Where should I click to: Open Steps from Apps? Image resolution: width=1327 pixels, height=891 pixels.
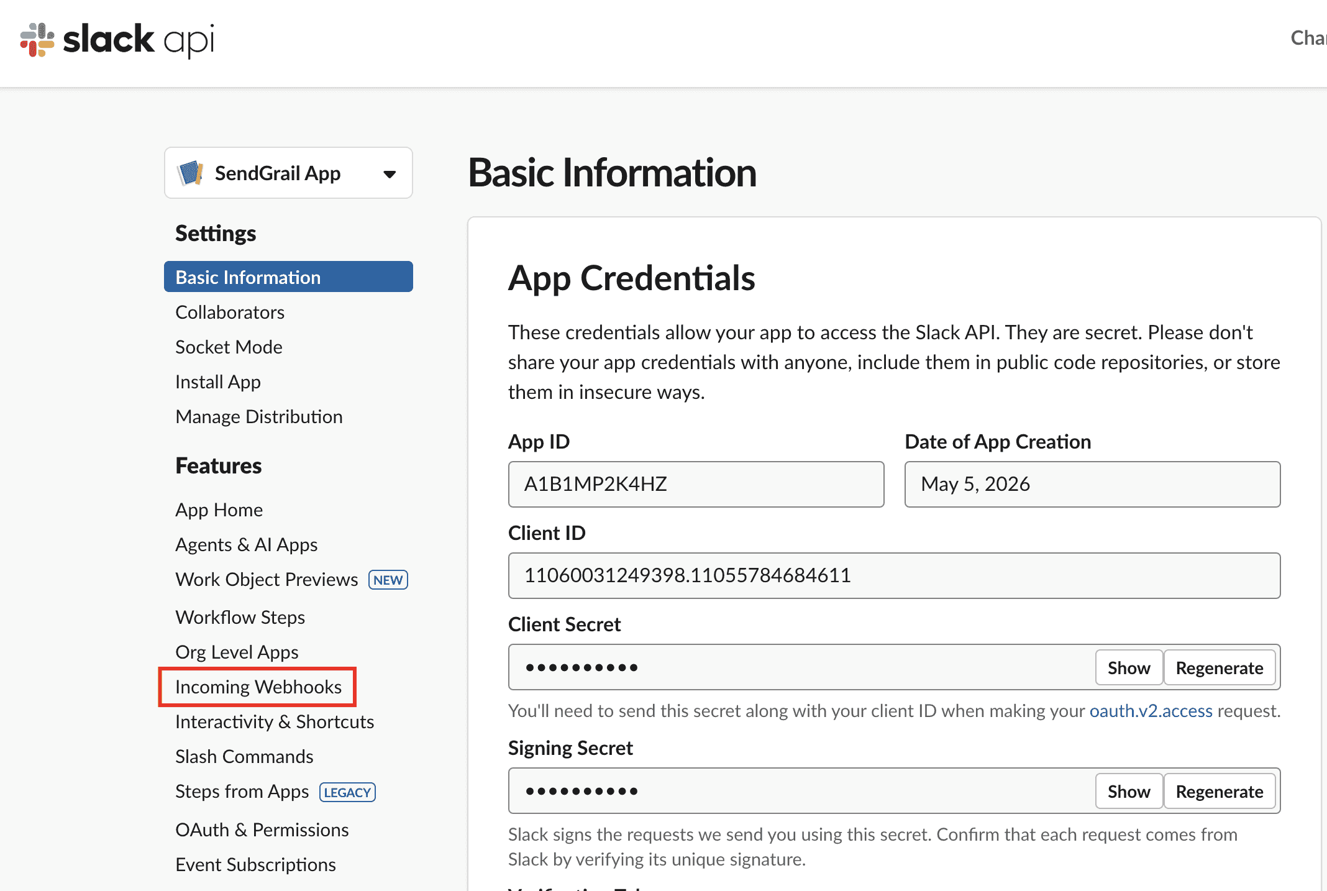tap(242, 791)
